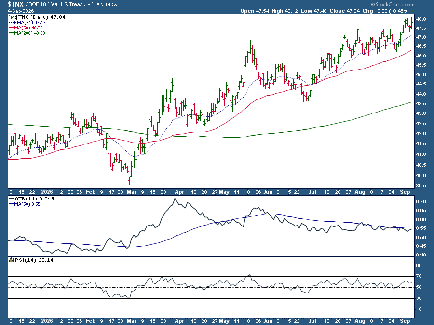Viewport: 434px width, 325px height.
Task: Click the red MA(50) legend line marker
Action: point(12,28)
